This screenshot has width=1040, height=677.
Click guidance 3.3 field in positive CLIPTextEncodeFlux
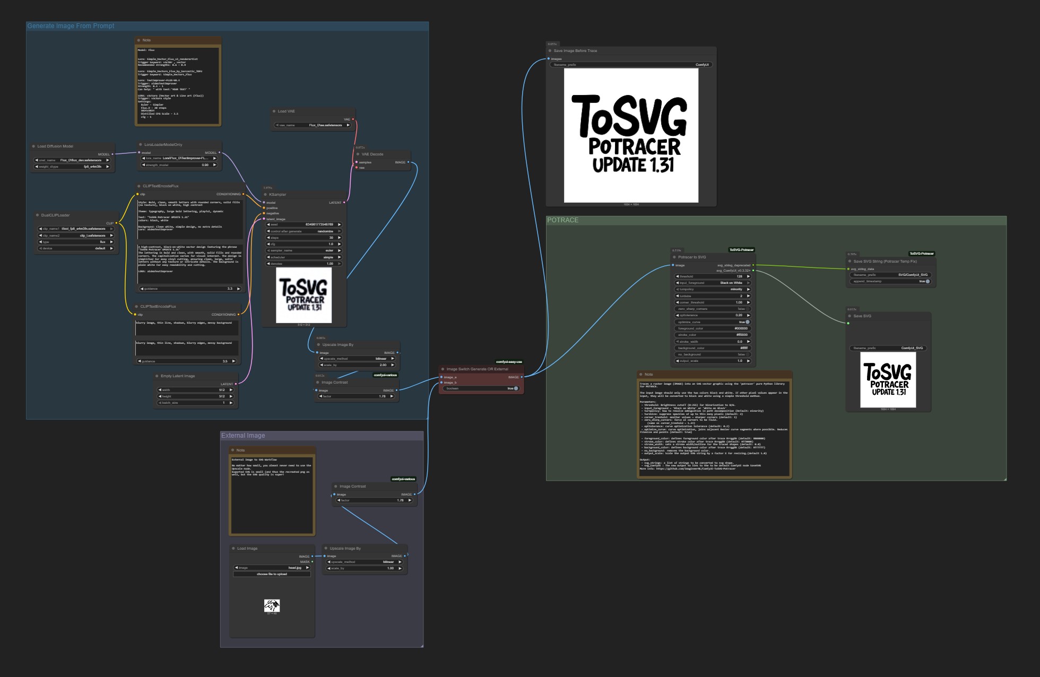pos(190,289)
